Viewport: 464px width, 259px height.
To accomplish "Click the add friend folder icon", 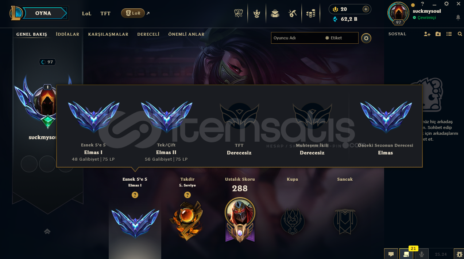I will [438, 34].
